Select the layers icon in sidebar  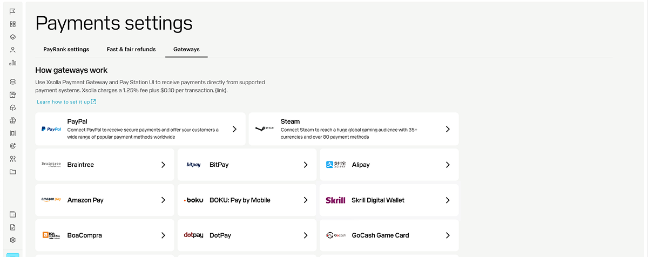coord(13,37)
